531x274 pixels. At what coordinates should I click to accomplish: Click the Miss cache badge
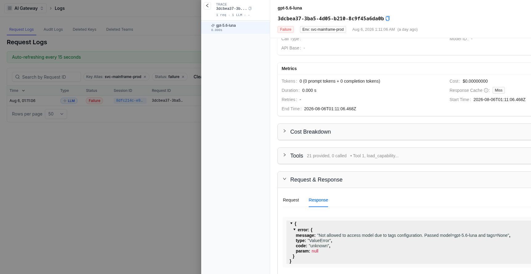pos(499,90)
